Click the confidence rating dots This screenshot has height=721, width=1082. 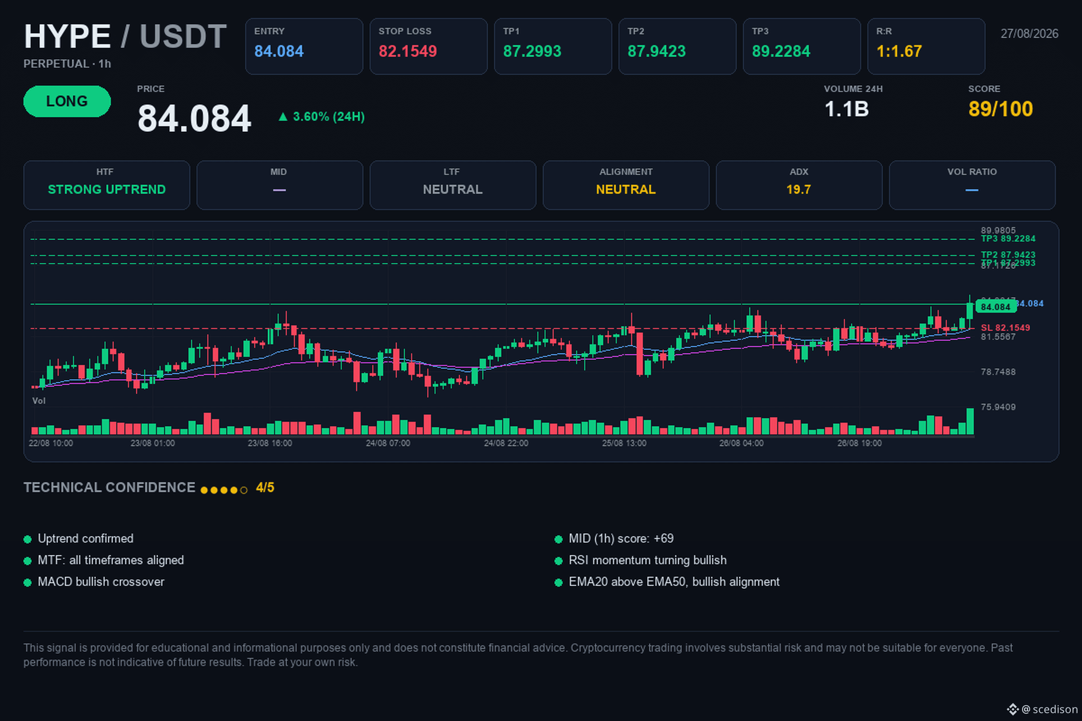224,490
